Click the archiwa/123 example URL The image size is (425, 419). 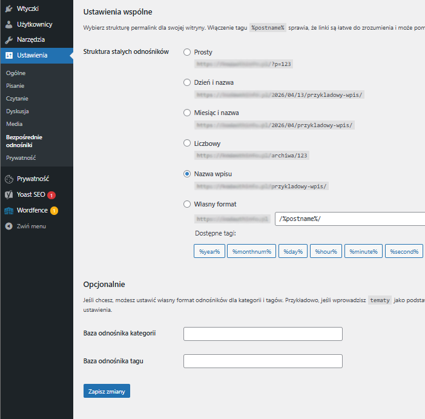(x=252, y=156)
